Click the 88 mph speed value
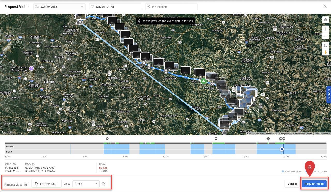 pyautogui.click(x=103, y=168)
